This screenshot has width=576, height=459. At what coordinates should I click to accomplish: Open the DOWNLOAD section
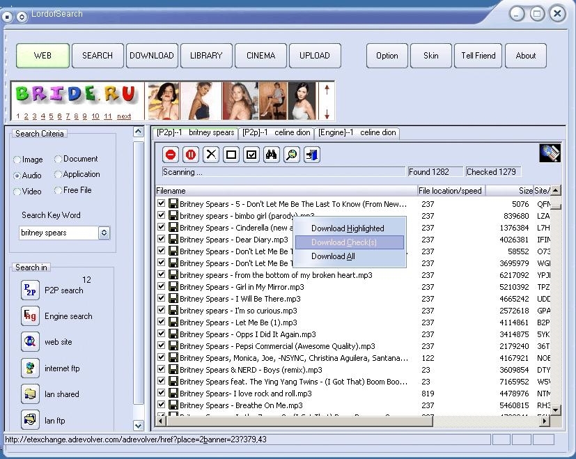coord(152,56)
